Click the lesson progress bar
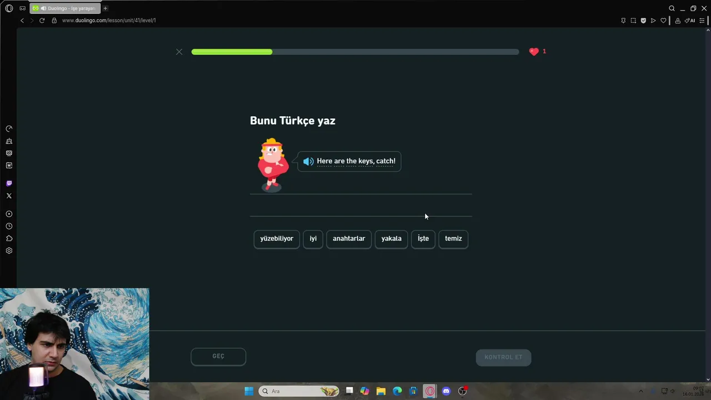Screen dimensions: 711x400 (355, 52)
